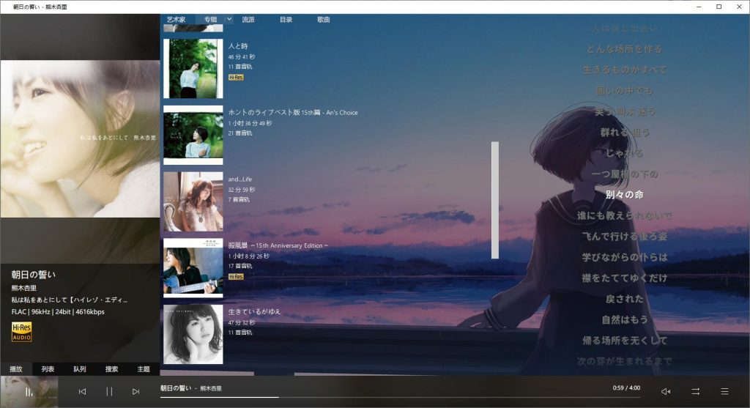Viewport: 750px width, 408px height.
Task: Click the Hi-Res badge under 殺風景
Action: [x=236, y=277]
